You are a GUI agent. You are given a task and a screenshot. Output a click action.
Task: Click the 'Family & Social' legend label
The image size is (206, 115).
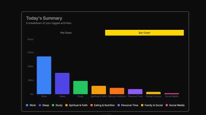[154, 105]
